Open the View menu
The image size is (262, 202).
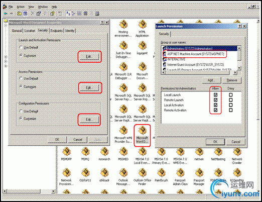pyautogui.click(x=31, y=7)
